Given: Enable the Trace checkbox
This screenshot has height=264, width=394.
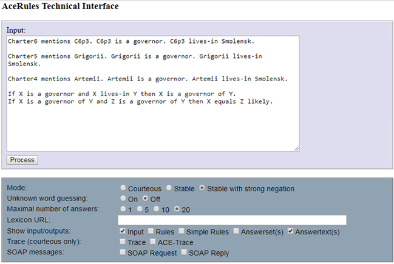Looking at the screenshot, I should (123, 242).
